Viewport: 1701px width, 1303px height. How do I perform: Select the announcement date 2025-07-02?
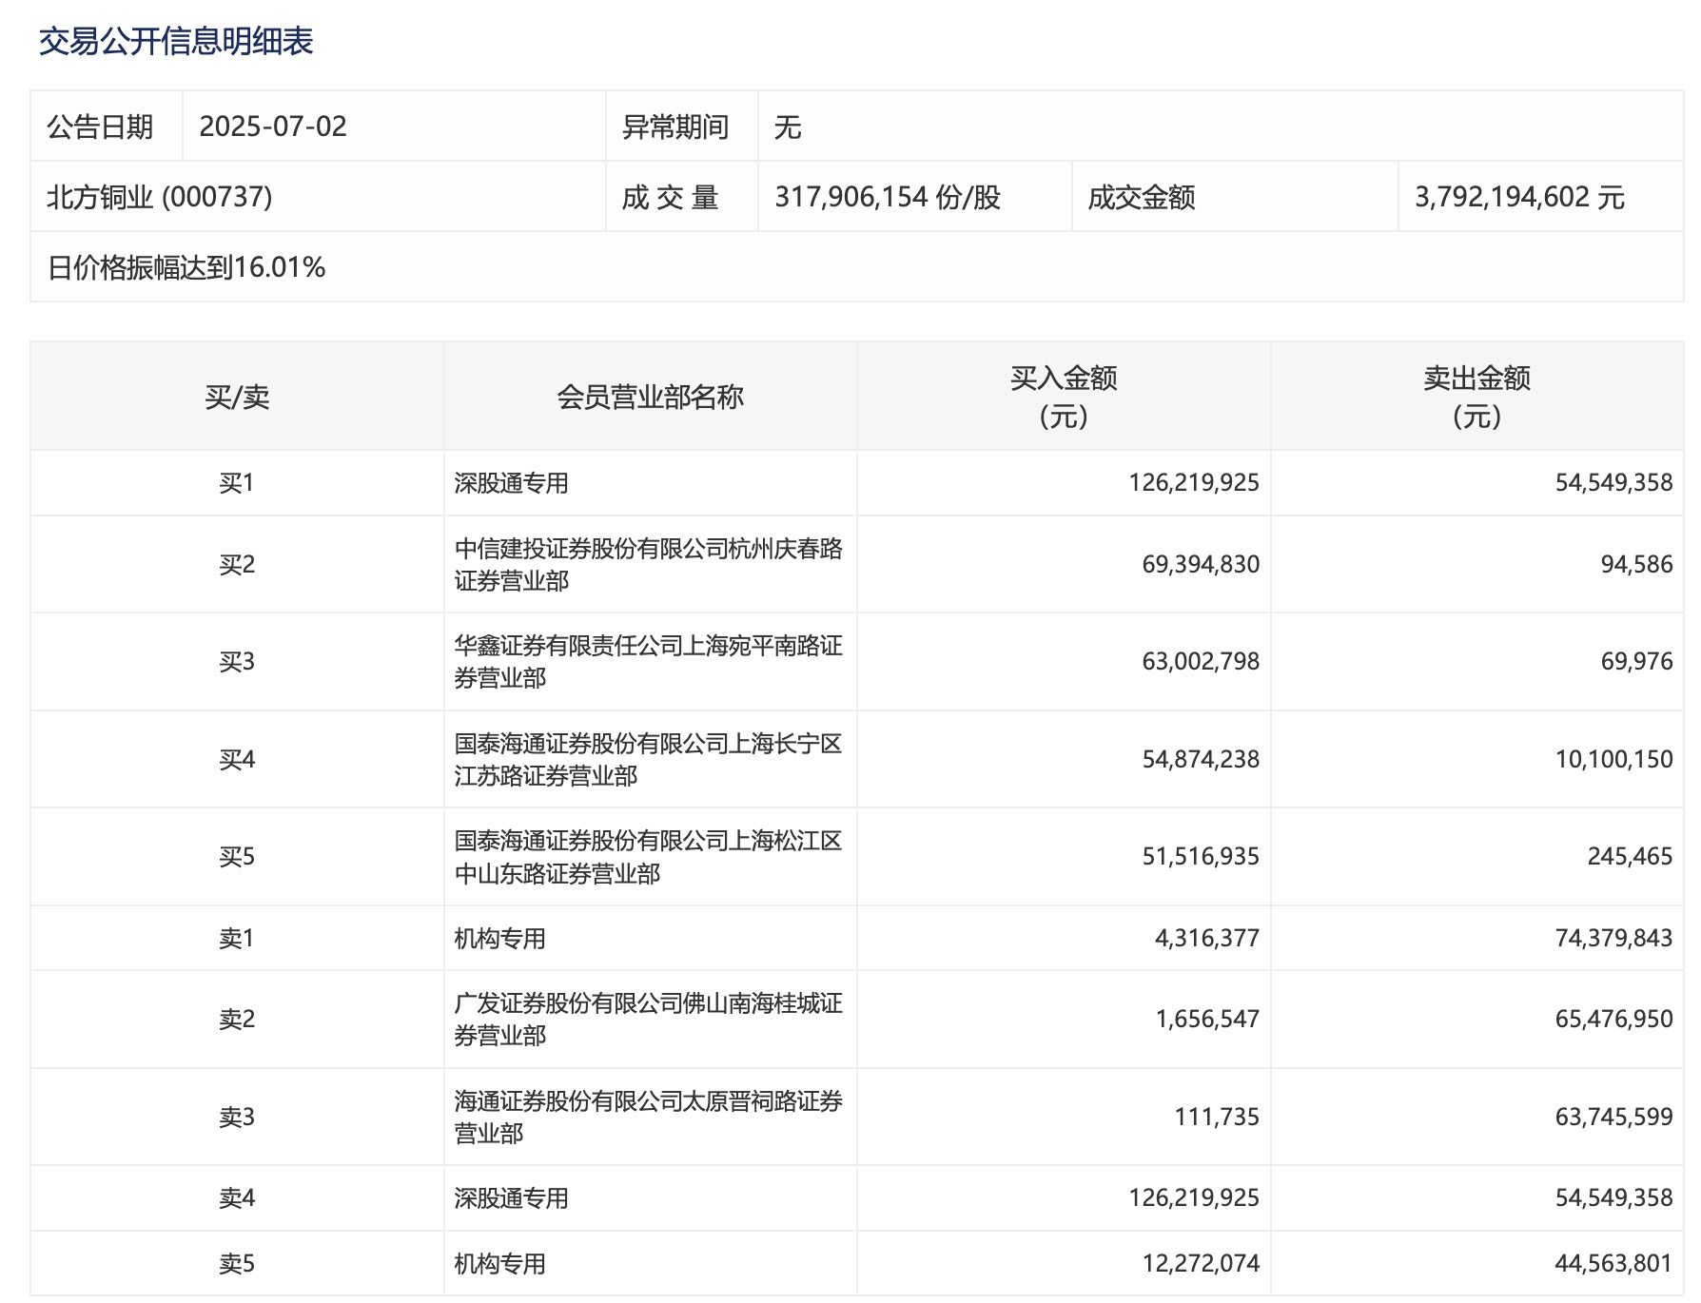pyautogui.click(x=273, y=126)
